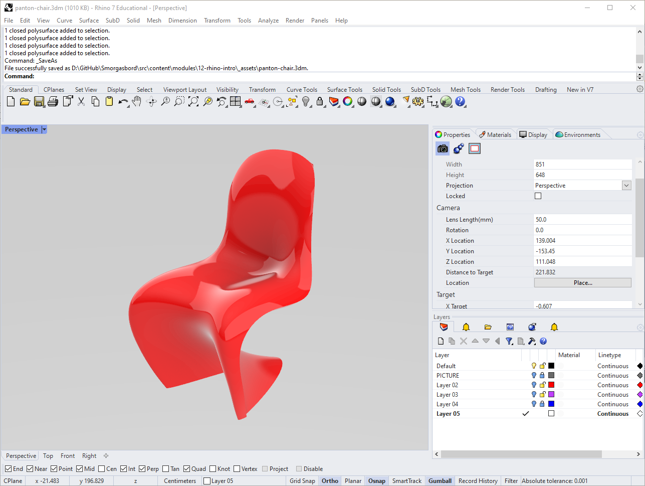Click the blue render sphere icon
Viewport: 645px width, 486px height.
coord(390,102)
